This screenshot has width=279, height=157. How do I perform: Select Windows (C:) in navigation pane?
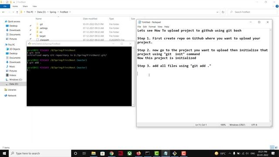point(16,79)
